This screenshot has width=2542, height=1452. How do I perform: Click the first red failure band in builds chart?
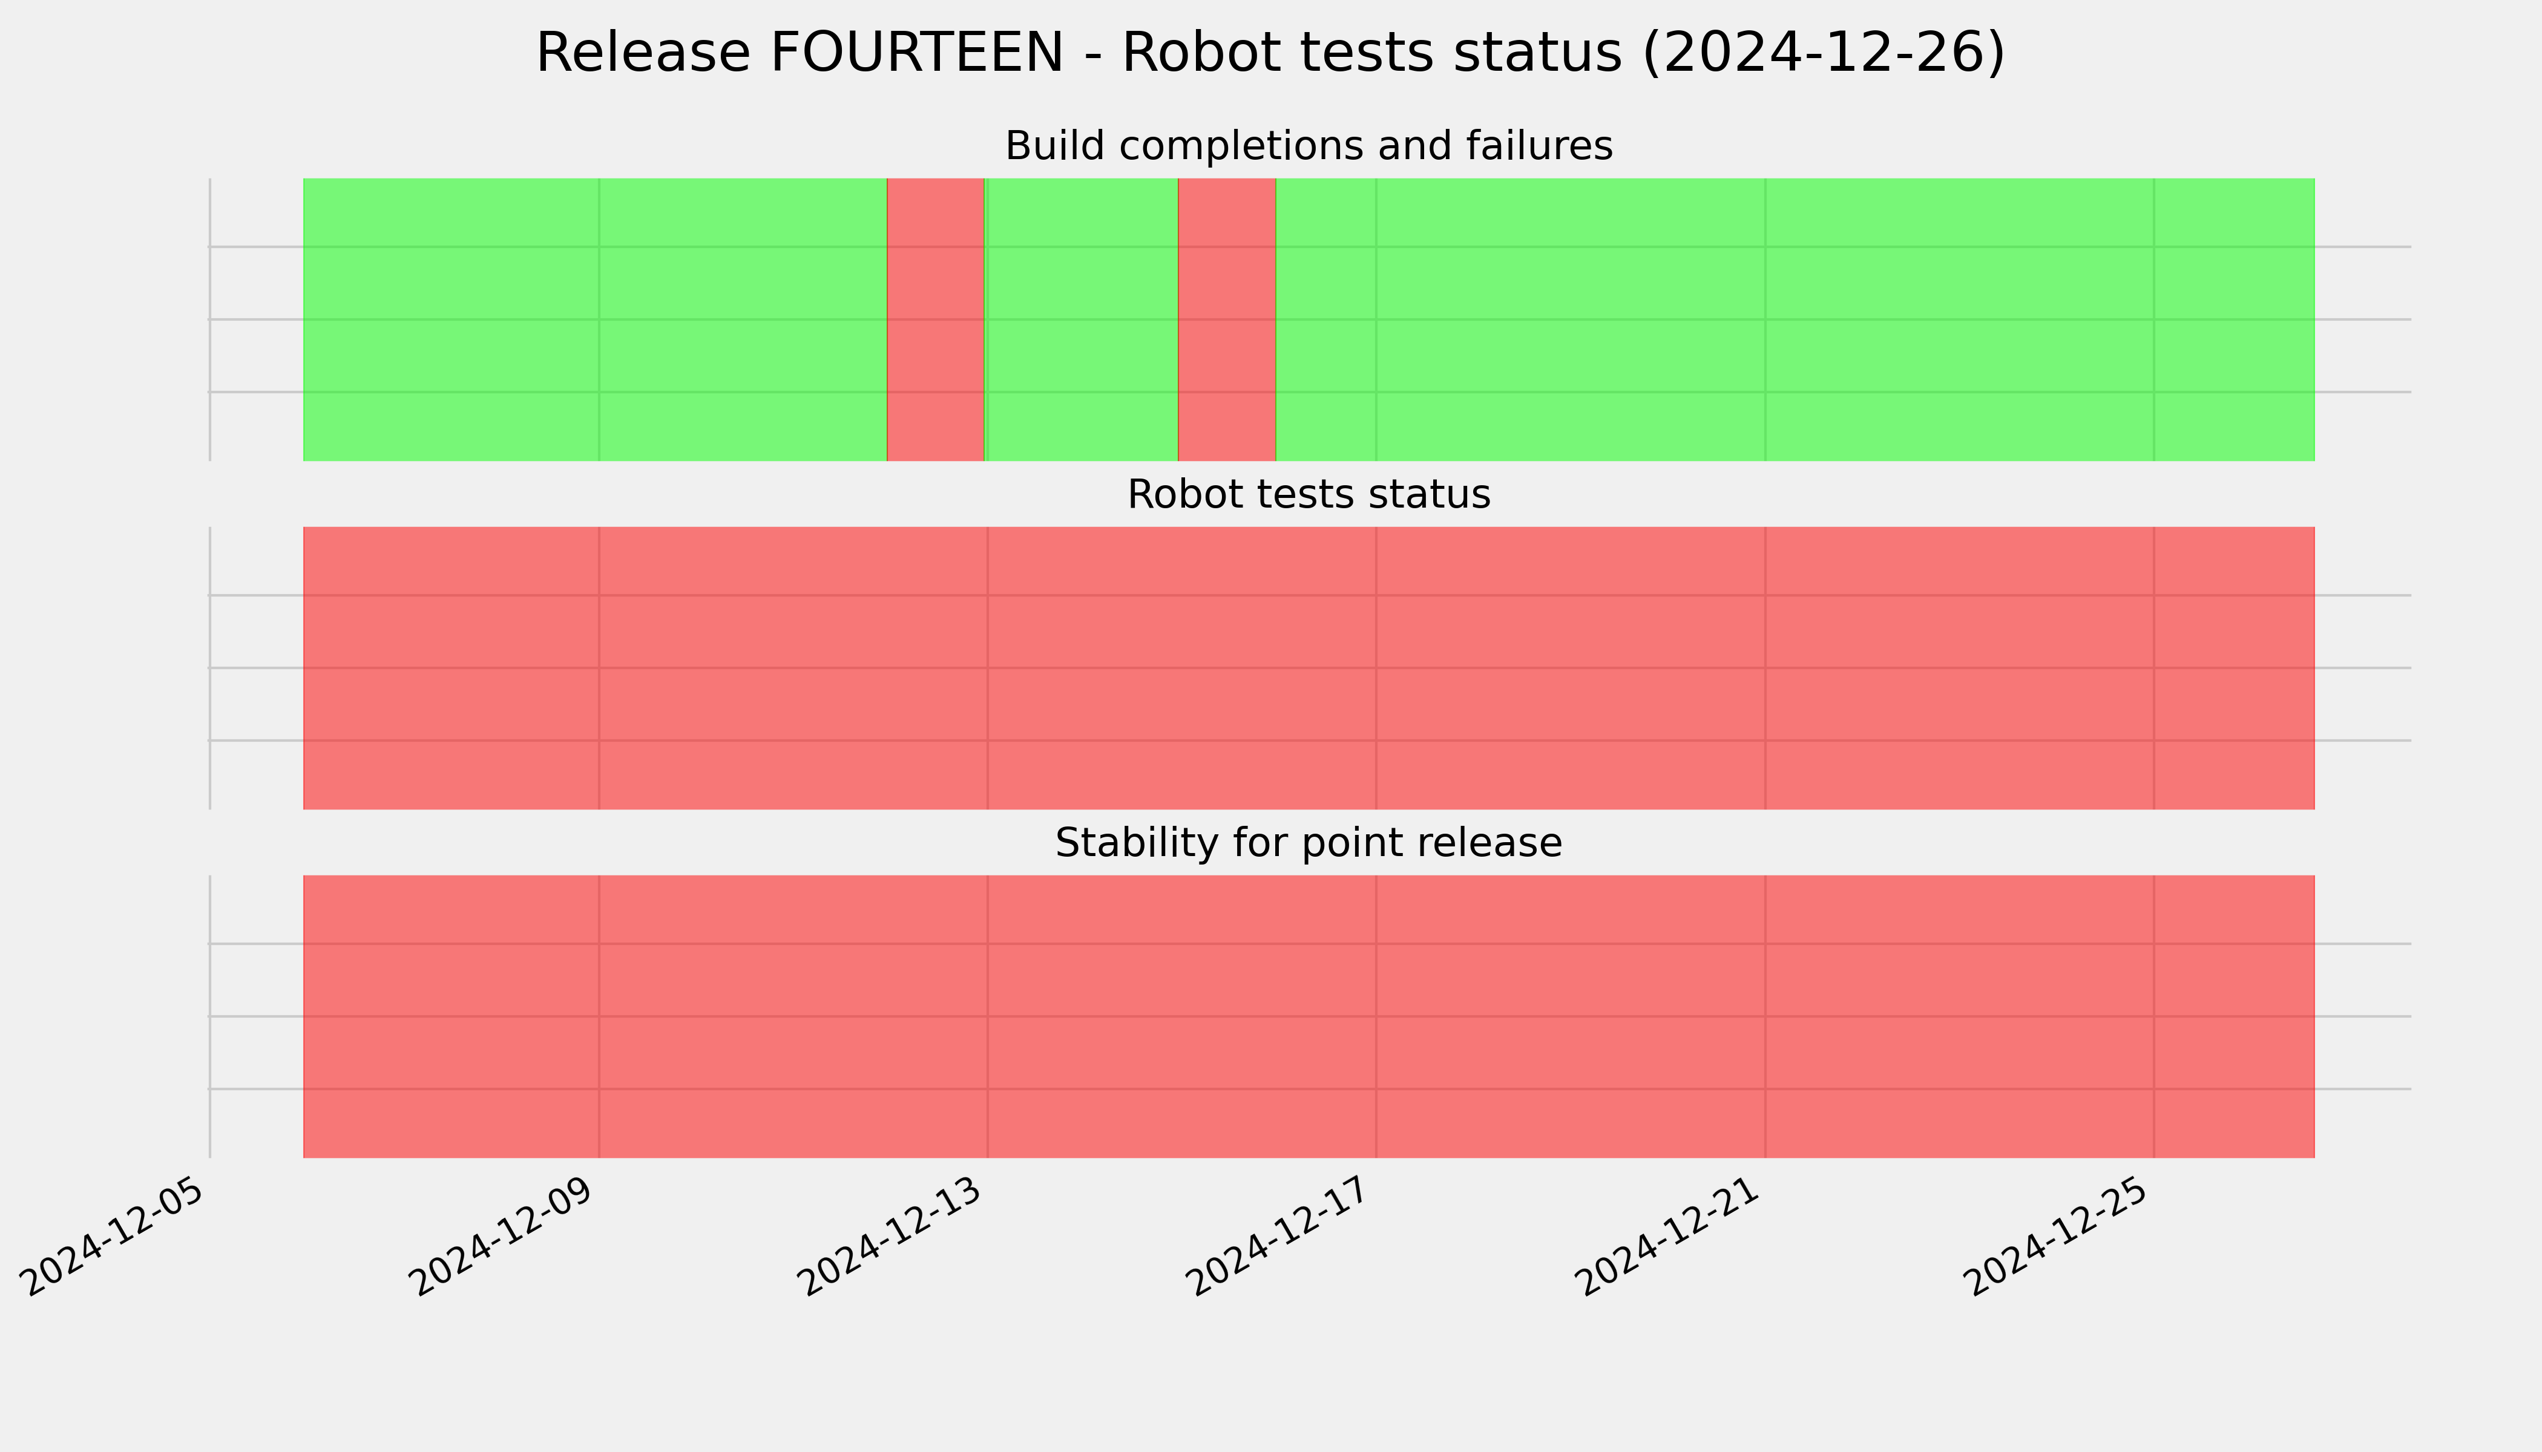point(935,319)
